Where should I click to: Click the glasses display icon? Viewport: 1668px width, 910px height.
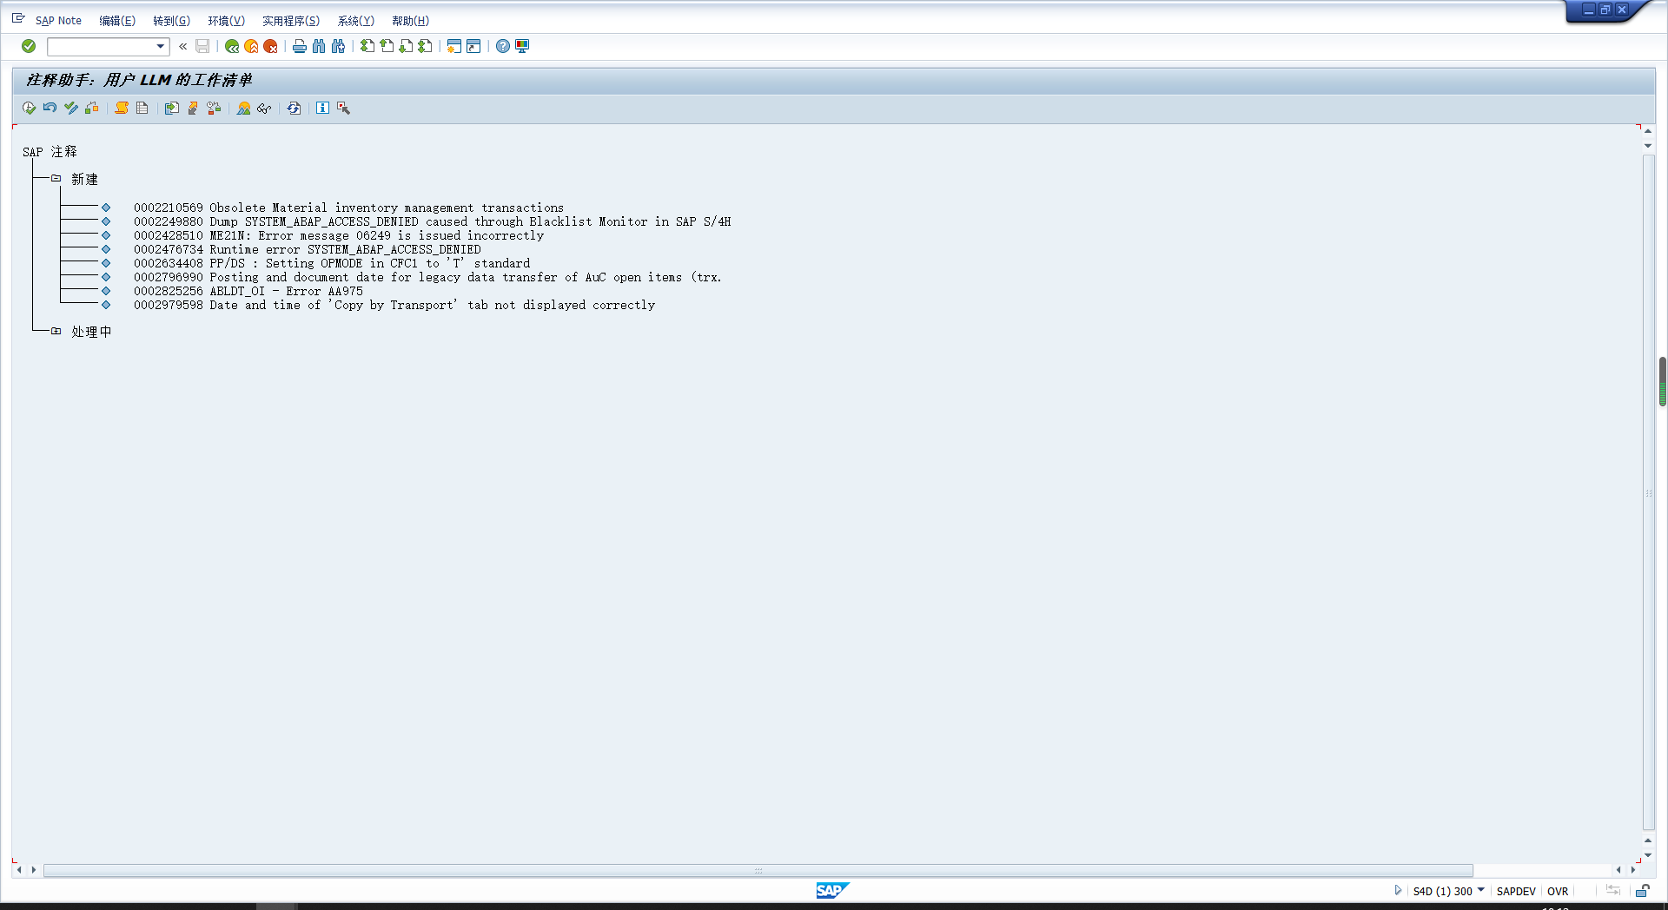coord(264,108)
